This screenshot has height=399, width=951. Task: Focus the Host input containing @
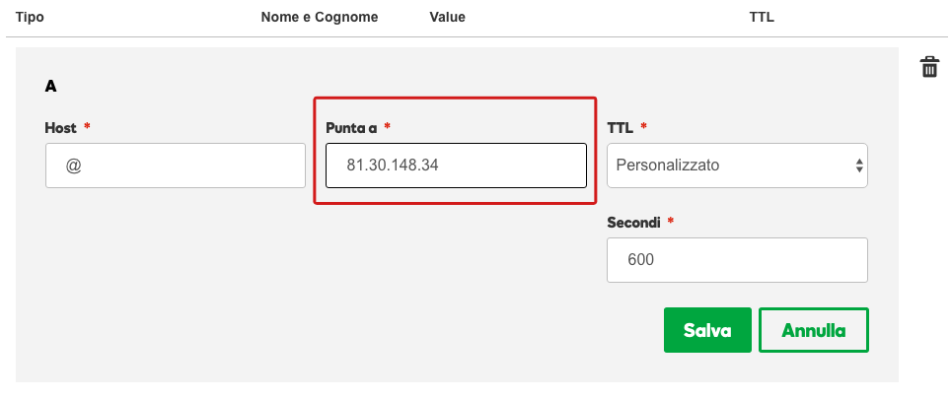(176, 166)
